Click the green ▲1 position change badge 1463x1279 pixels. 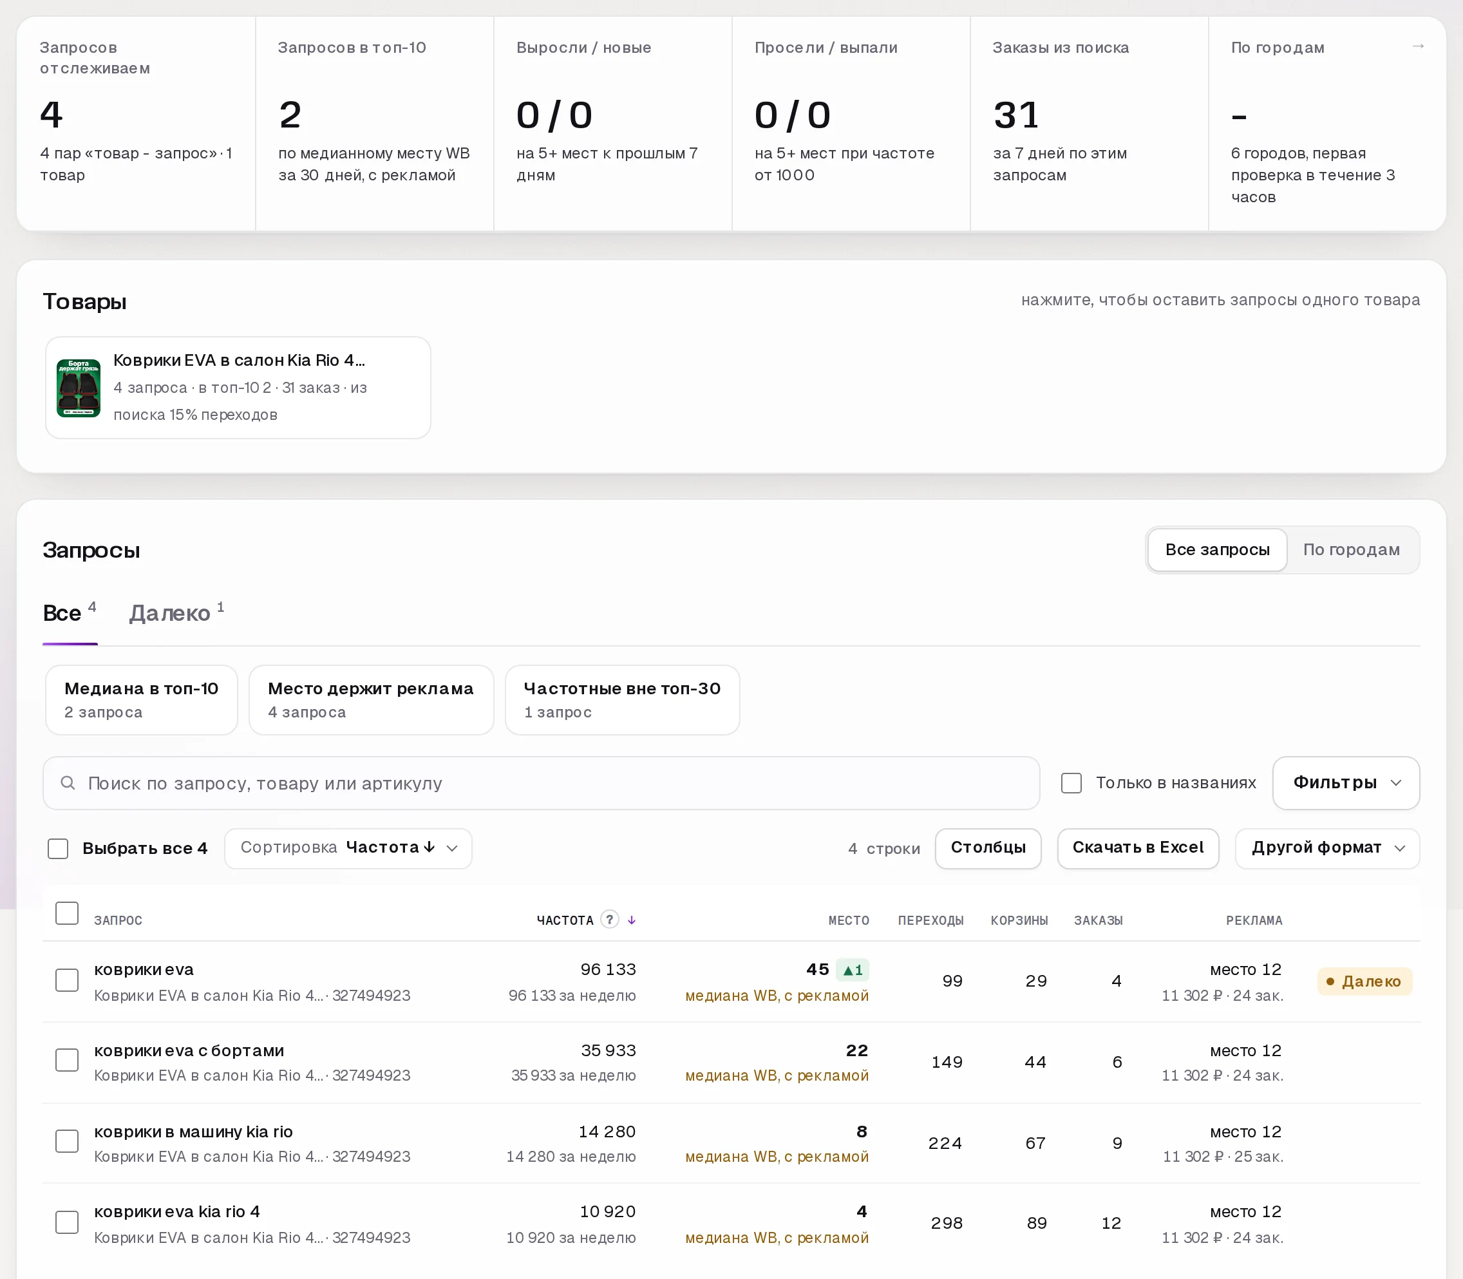(x=852, y=970)
